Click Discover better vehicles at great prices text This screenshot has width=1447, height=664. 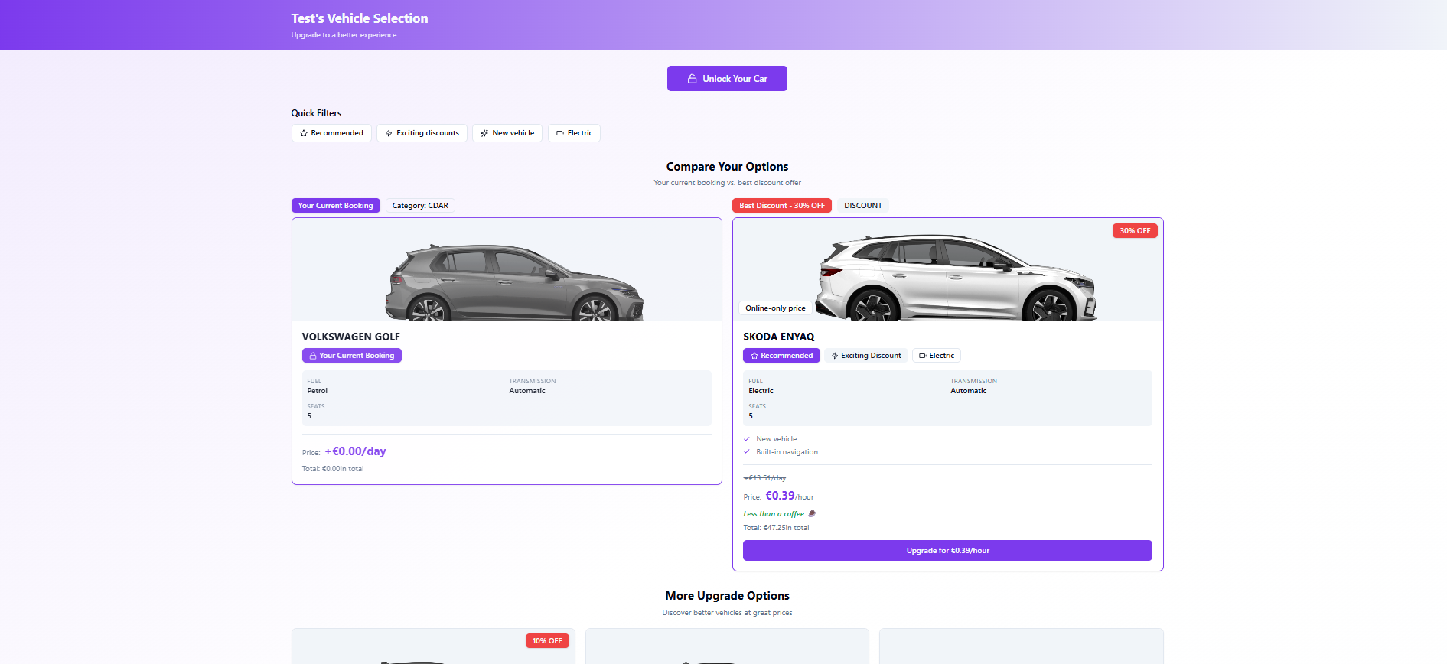727,613
